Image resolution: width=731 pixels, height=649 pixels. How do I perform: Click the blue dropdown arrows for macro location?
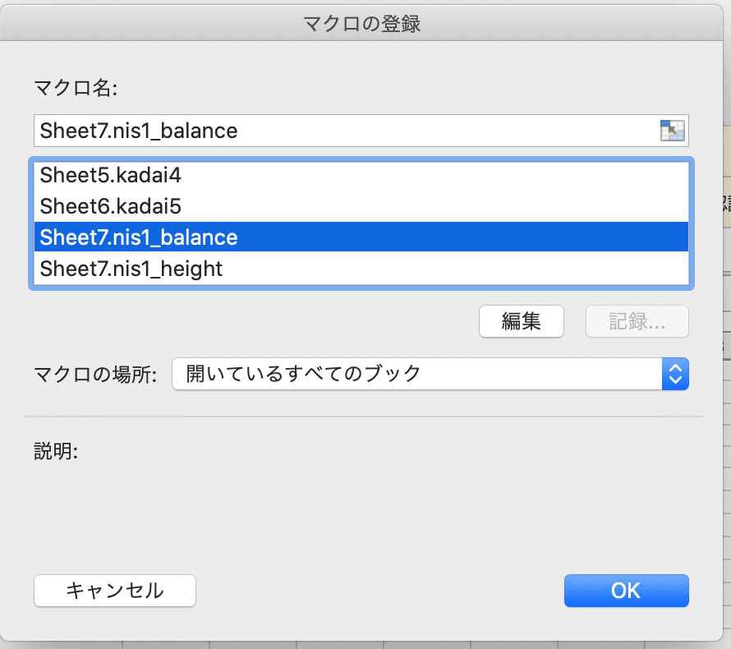coord(675,374)
